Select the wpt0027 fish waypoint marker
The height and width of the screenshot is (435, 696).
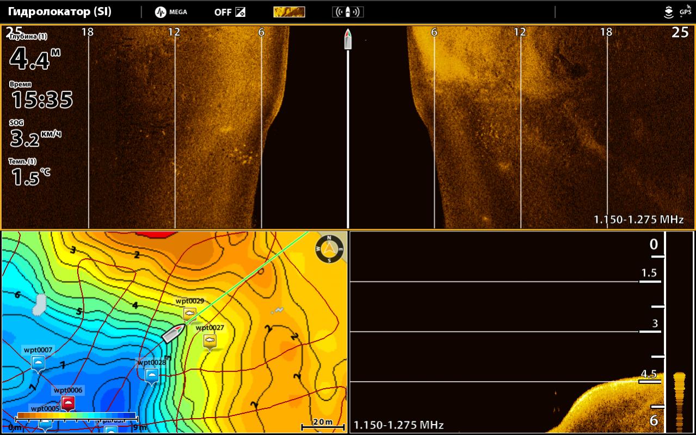pyautogui.click(x=210, y=341)
